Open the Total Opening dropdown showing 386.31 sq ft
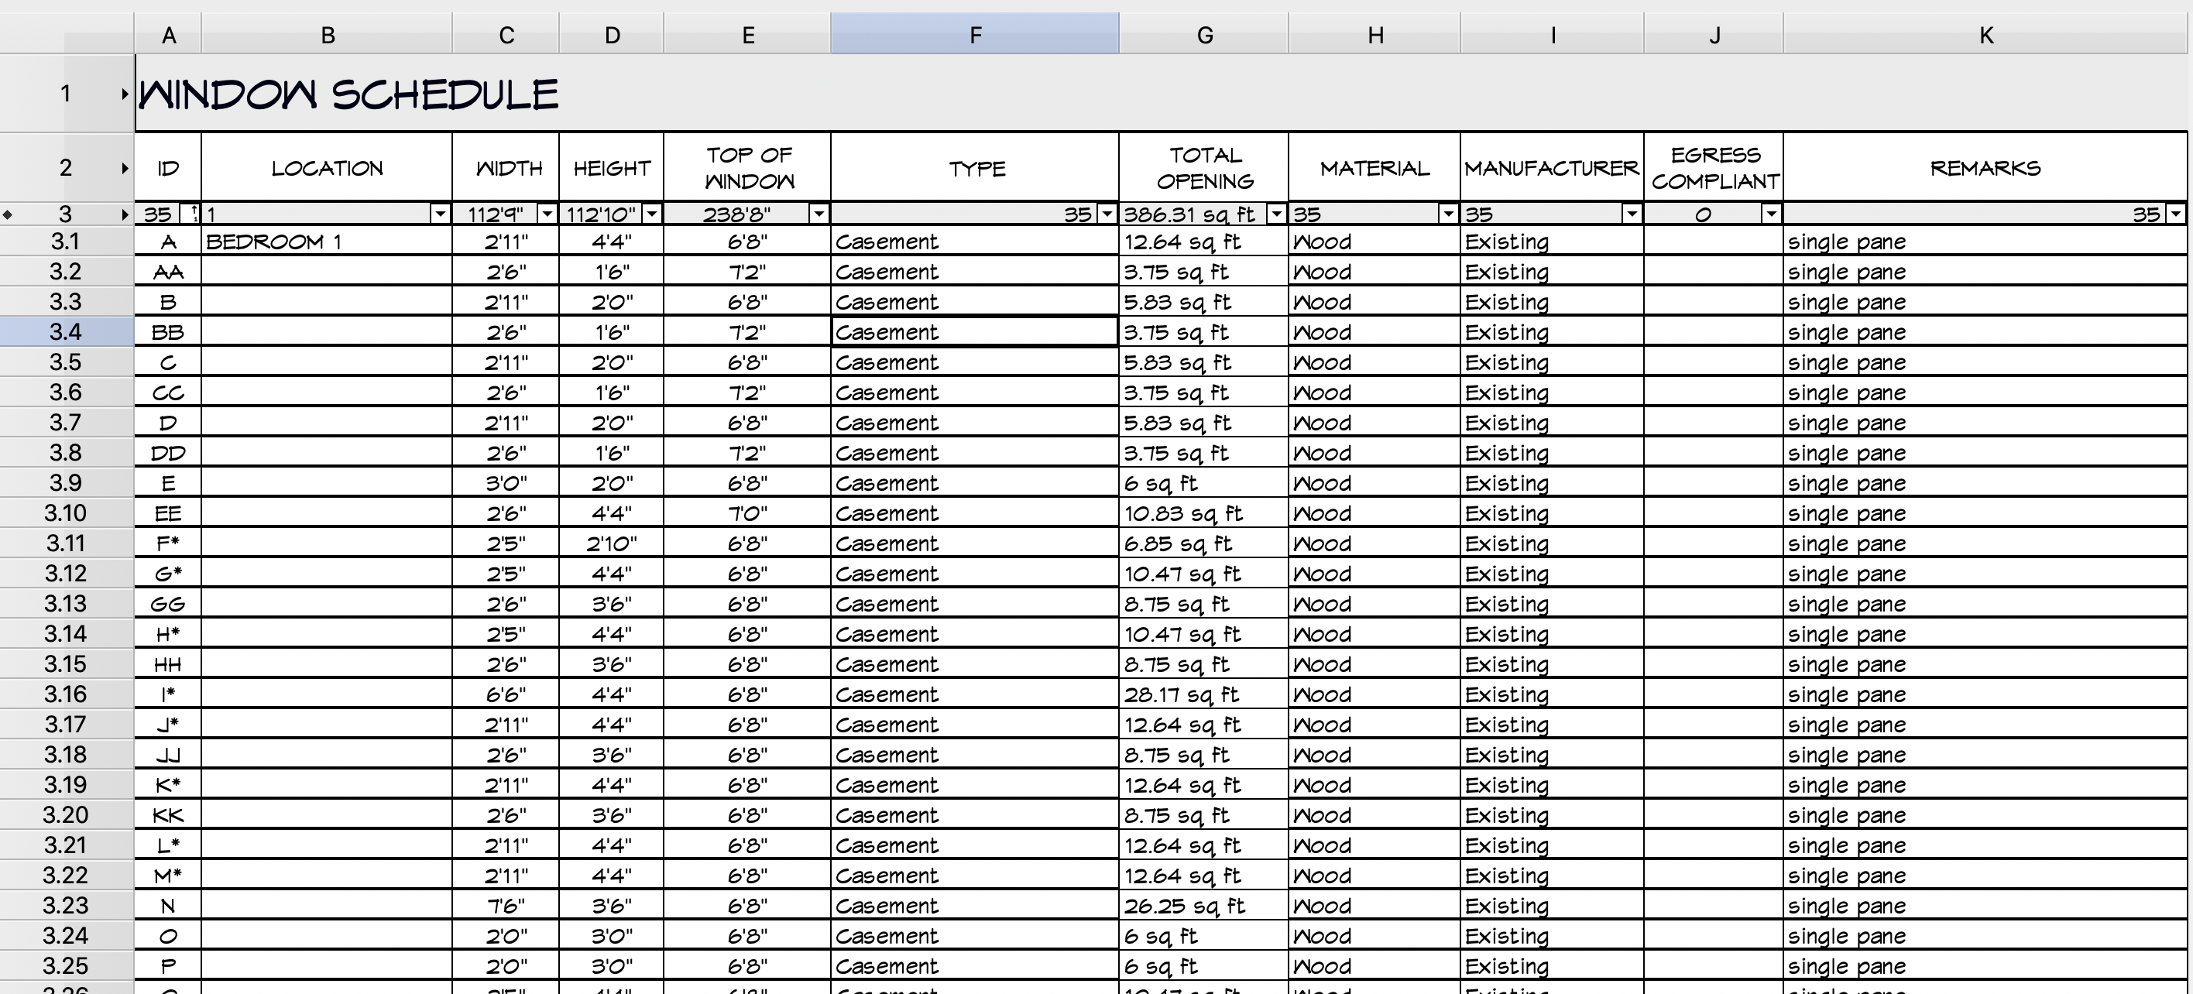This screenshot has width=2193, height=994. tap(1275, 214)
